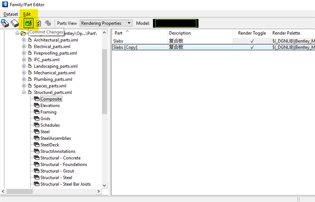Collapse the root Part folder node
315x202 pixels.
(x=17, y=33)
